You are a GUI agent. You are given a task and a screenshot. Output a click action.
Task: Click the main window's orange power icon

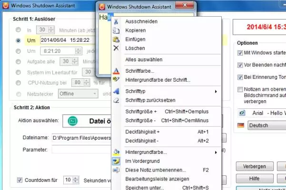[5, 5]
